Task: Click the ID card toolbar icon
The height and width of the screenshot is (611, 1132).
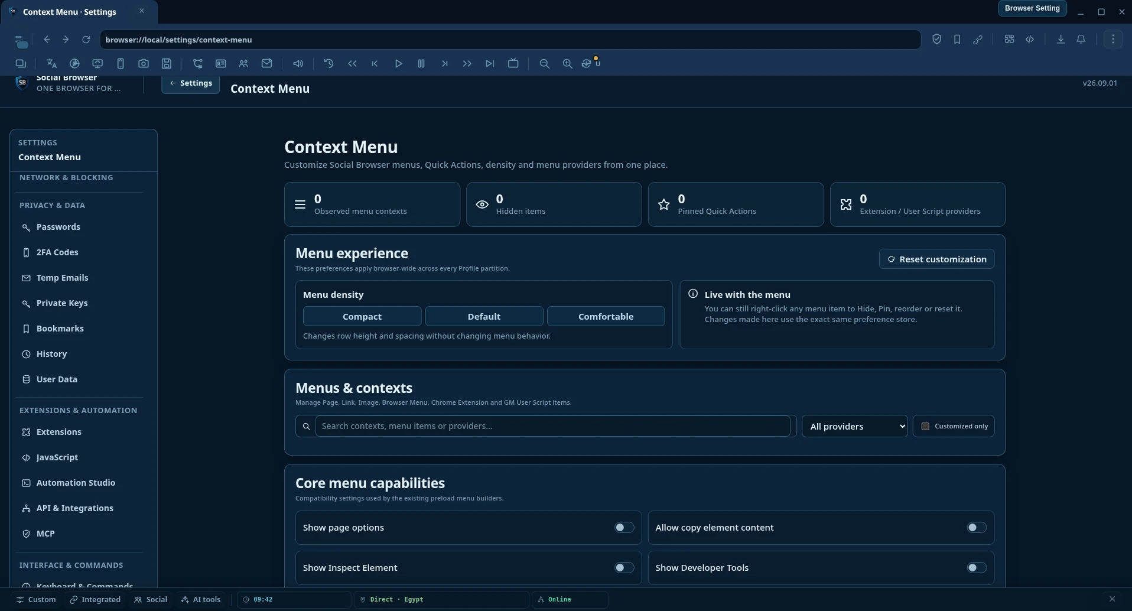Action: click(x=220, y=64)
